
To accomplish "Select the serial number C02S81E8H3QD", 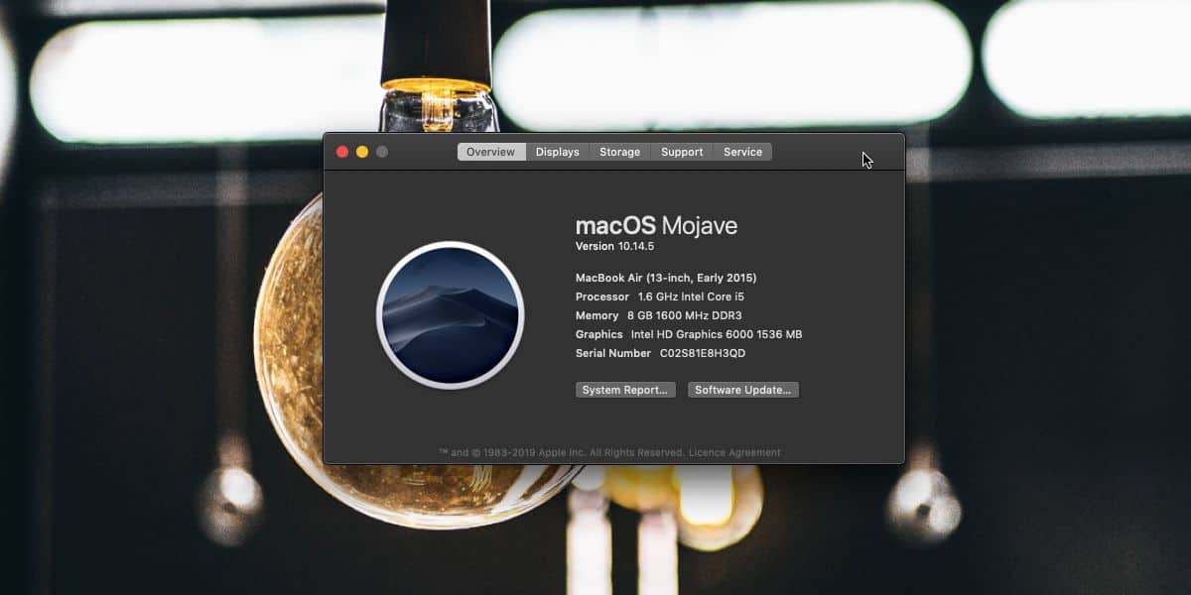I will pos(703,353).
